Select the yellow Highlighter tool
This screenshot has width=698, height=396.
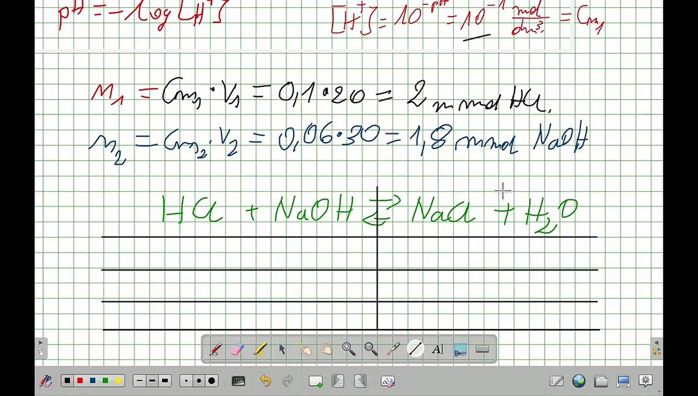[260, 349]
